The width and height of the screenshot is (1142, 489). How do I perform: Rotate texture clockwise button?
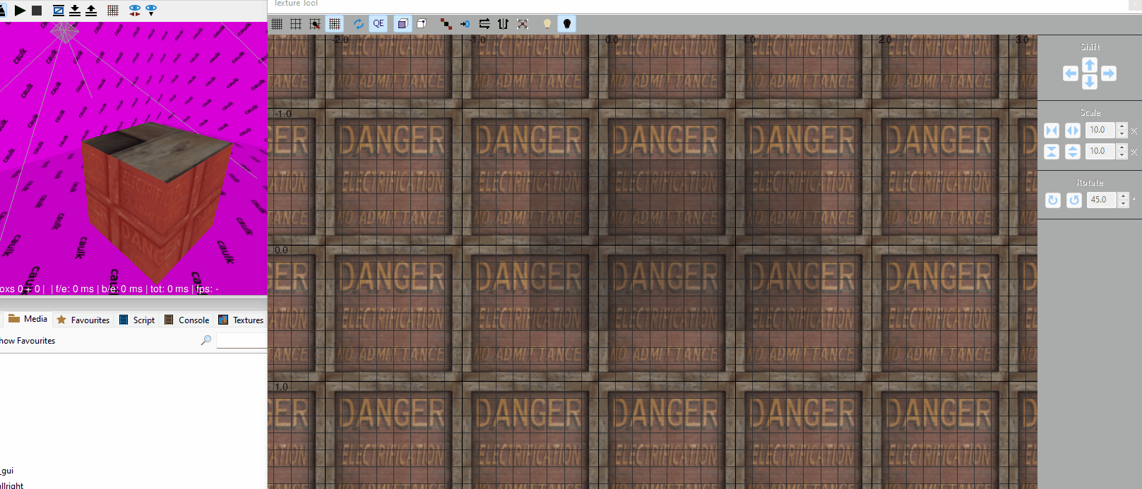point(1053,200)
